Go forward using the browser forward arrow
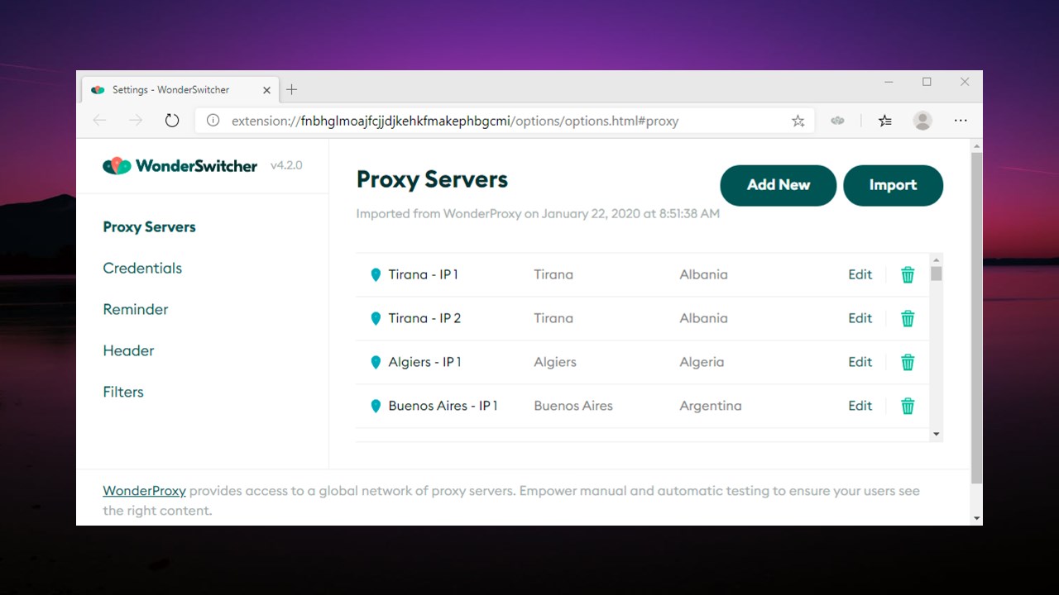 pyautogui.click(x=136, y=121)
